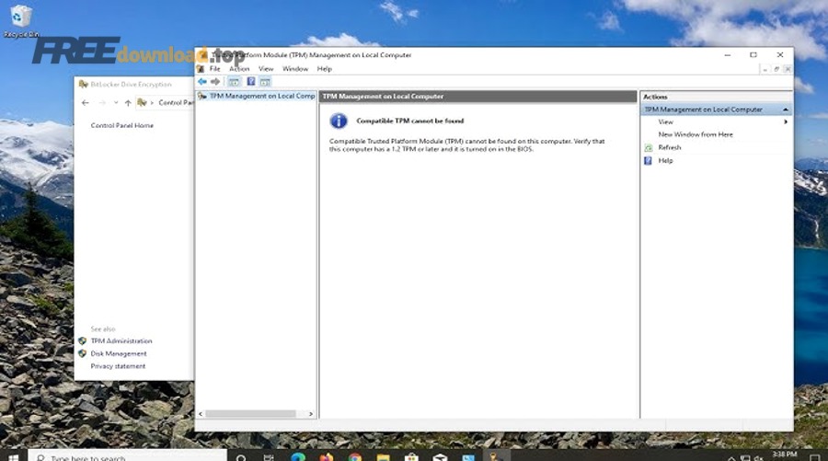Click BitLocker icon in address bar
The image size is (828, 461).
tap(142, 102)
